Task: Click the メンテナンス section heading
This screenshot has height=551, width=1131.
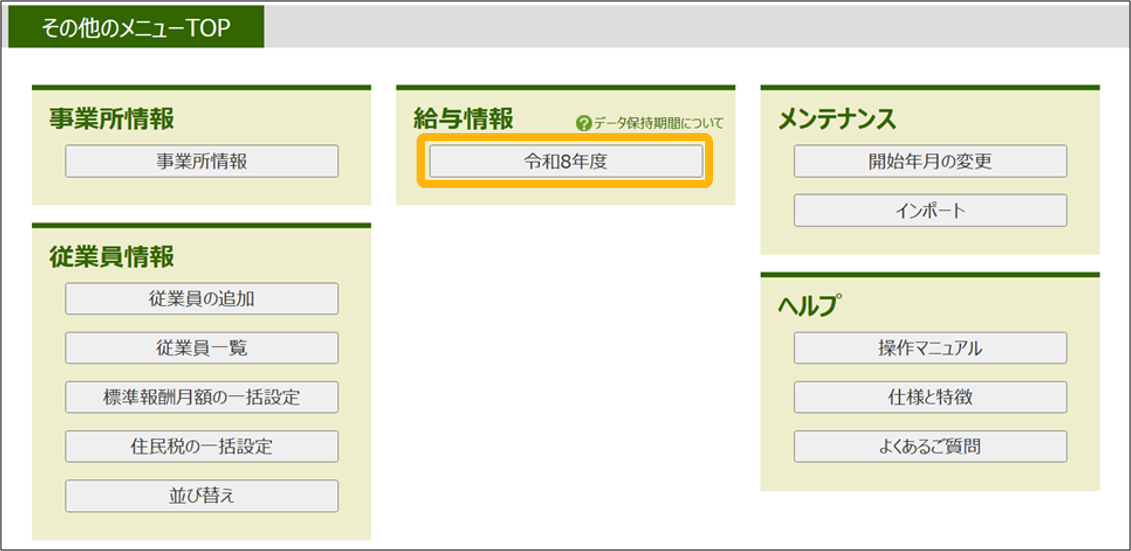Action: [x=837, y=119]
